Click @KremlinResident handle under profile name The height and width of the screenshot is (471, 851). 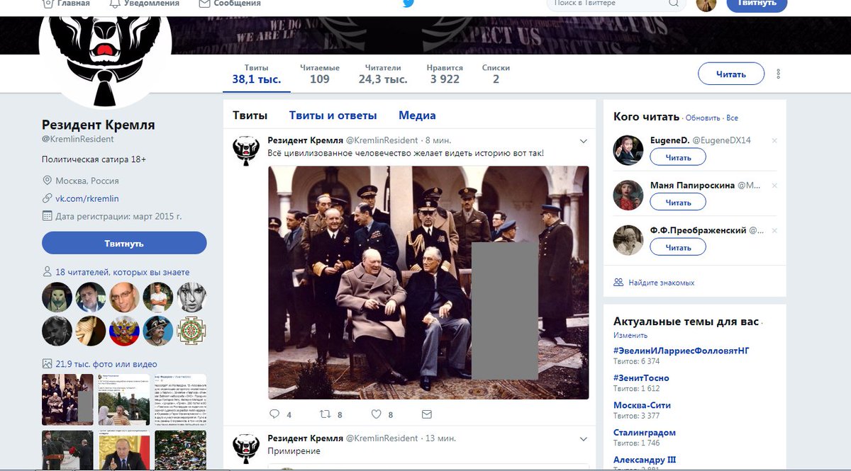tap(77, 140)
